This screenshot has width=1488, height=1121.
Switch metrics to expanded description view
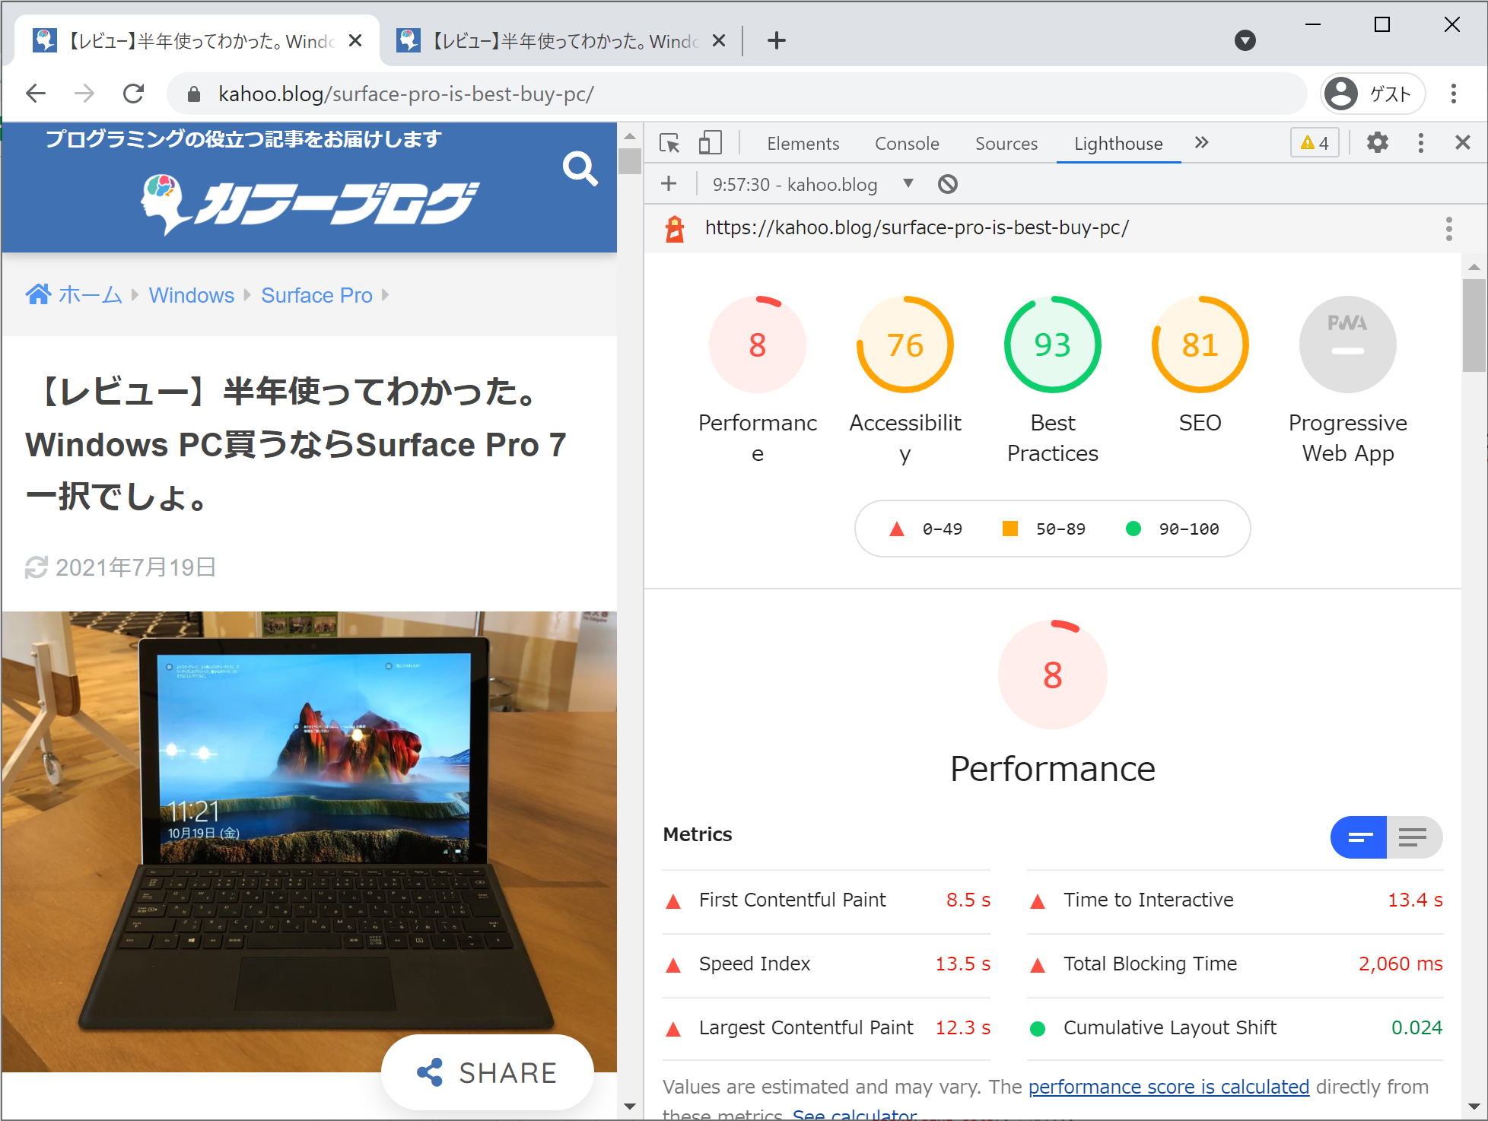(1413, 837)
